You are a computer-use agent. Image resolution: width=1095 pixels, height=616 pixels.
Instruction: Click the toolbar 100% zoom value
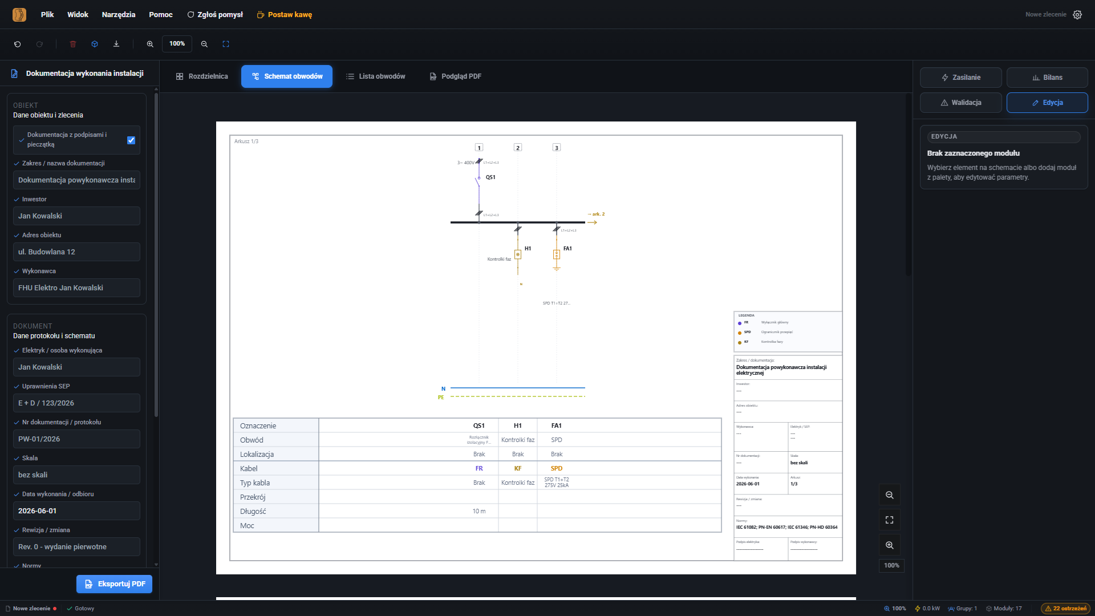(177, 44)
